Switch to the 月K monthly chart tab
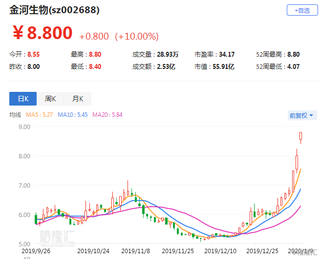 pyautogui.click(x=78, y=99)
